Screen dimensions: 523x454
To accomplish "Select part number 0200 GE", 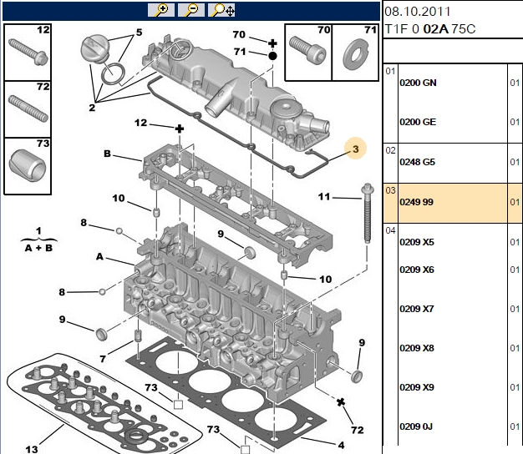I will click(x=418, y=122).
